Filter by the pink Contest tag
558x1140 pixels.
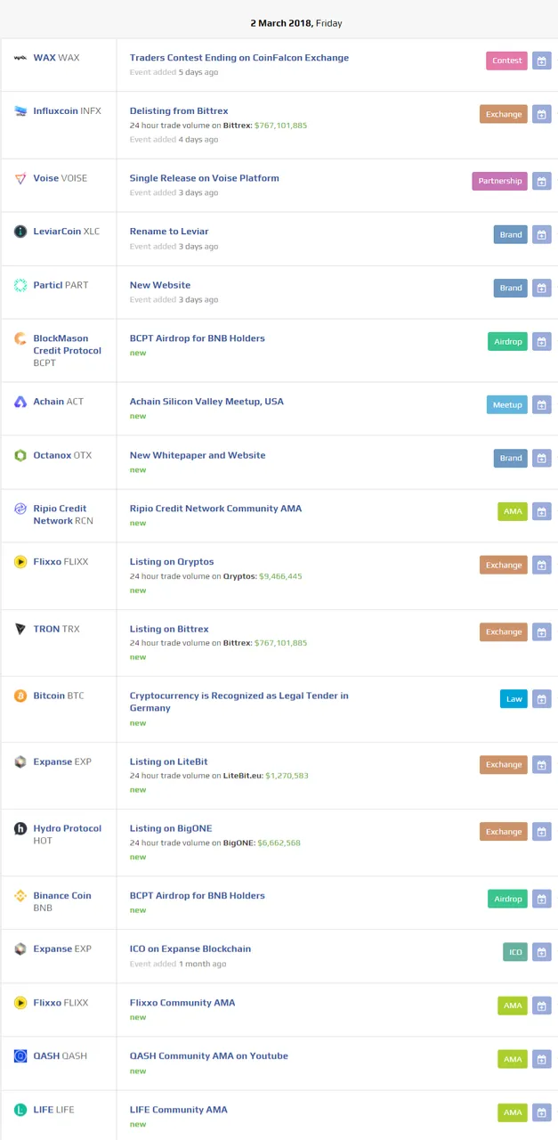click(507, 61)
